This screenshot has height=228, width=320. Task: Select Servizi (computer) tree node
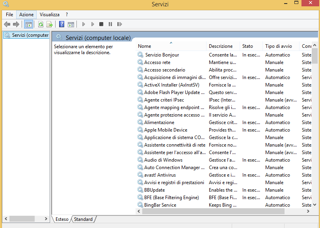[x=26, y=35]
